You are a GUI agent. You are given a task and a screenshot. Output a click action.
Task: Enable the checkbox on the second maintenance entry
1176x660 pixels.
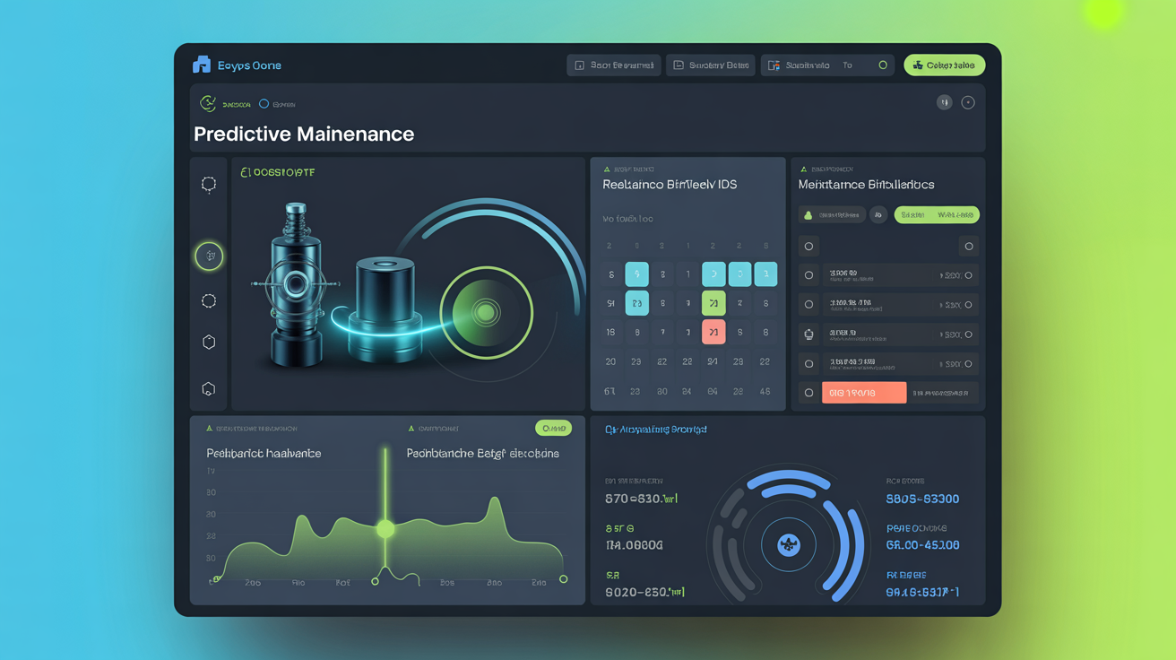point(808,304)
